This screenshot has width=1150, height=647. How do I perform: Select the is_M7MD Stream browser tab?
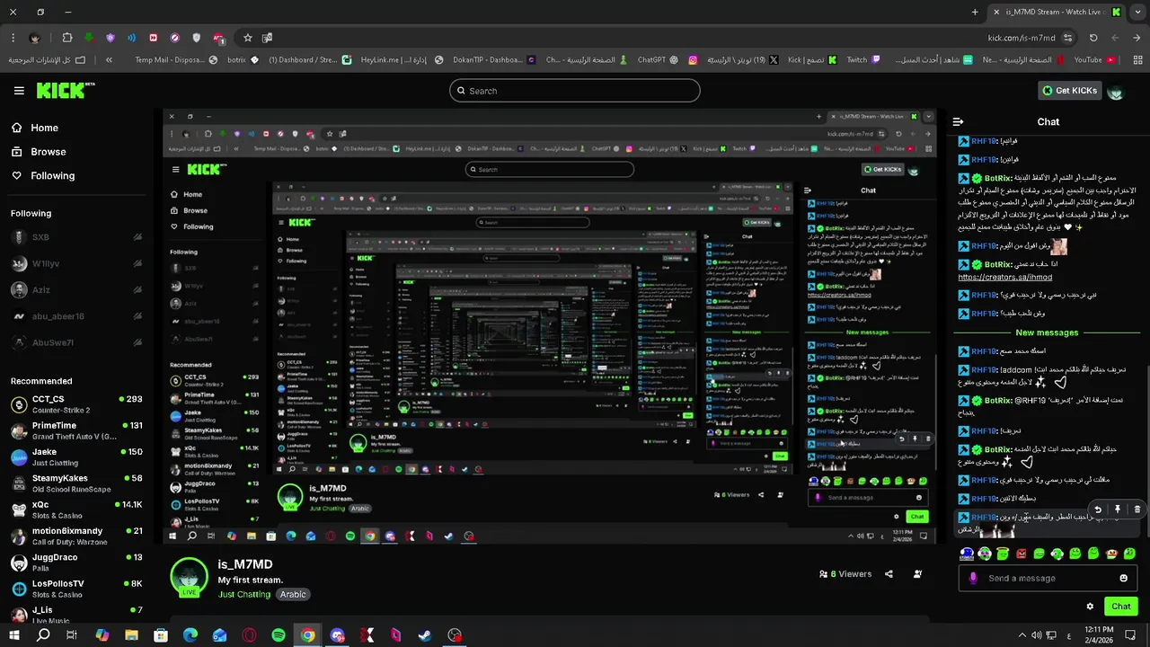click(1058, 12)
